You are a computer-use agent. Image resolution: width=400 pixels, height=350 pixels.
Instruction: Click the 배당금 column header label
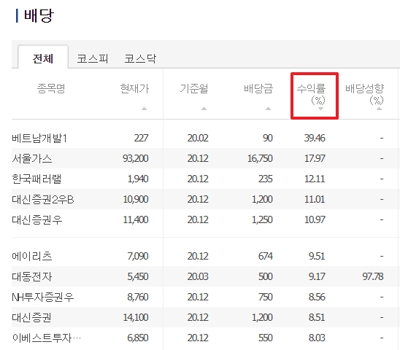pos(258,88)
